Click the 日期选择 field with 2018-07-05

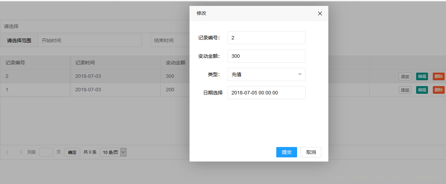267,93
